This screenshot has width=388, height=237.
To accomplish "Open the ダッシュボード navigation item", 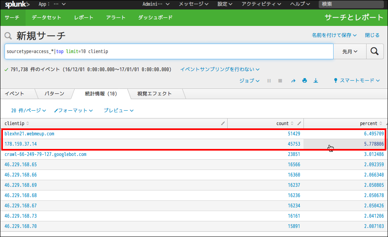I will [x=155, y=18].
